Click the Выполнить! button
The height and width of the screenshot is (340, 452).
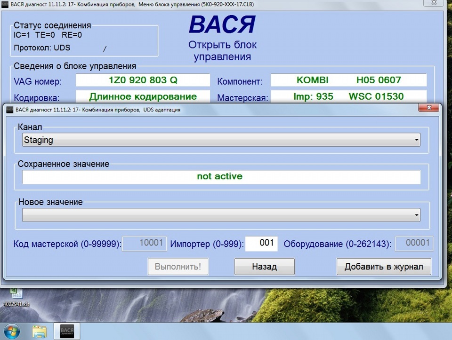point(178,266)
